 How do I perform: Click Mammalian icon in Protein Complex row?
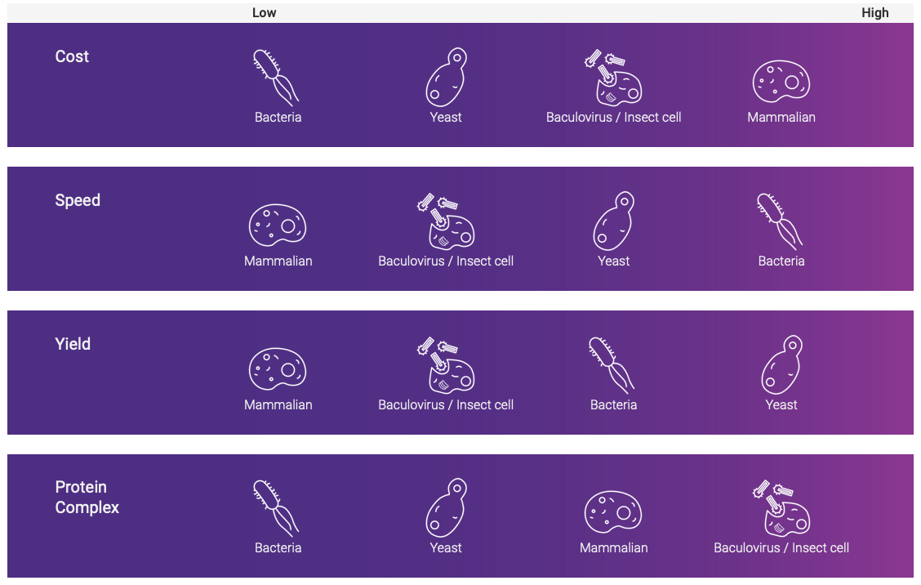pos(613,512)
